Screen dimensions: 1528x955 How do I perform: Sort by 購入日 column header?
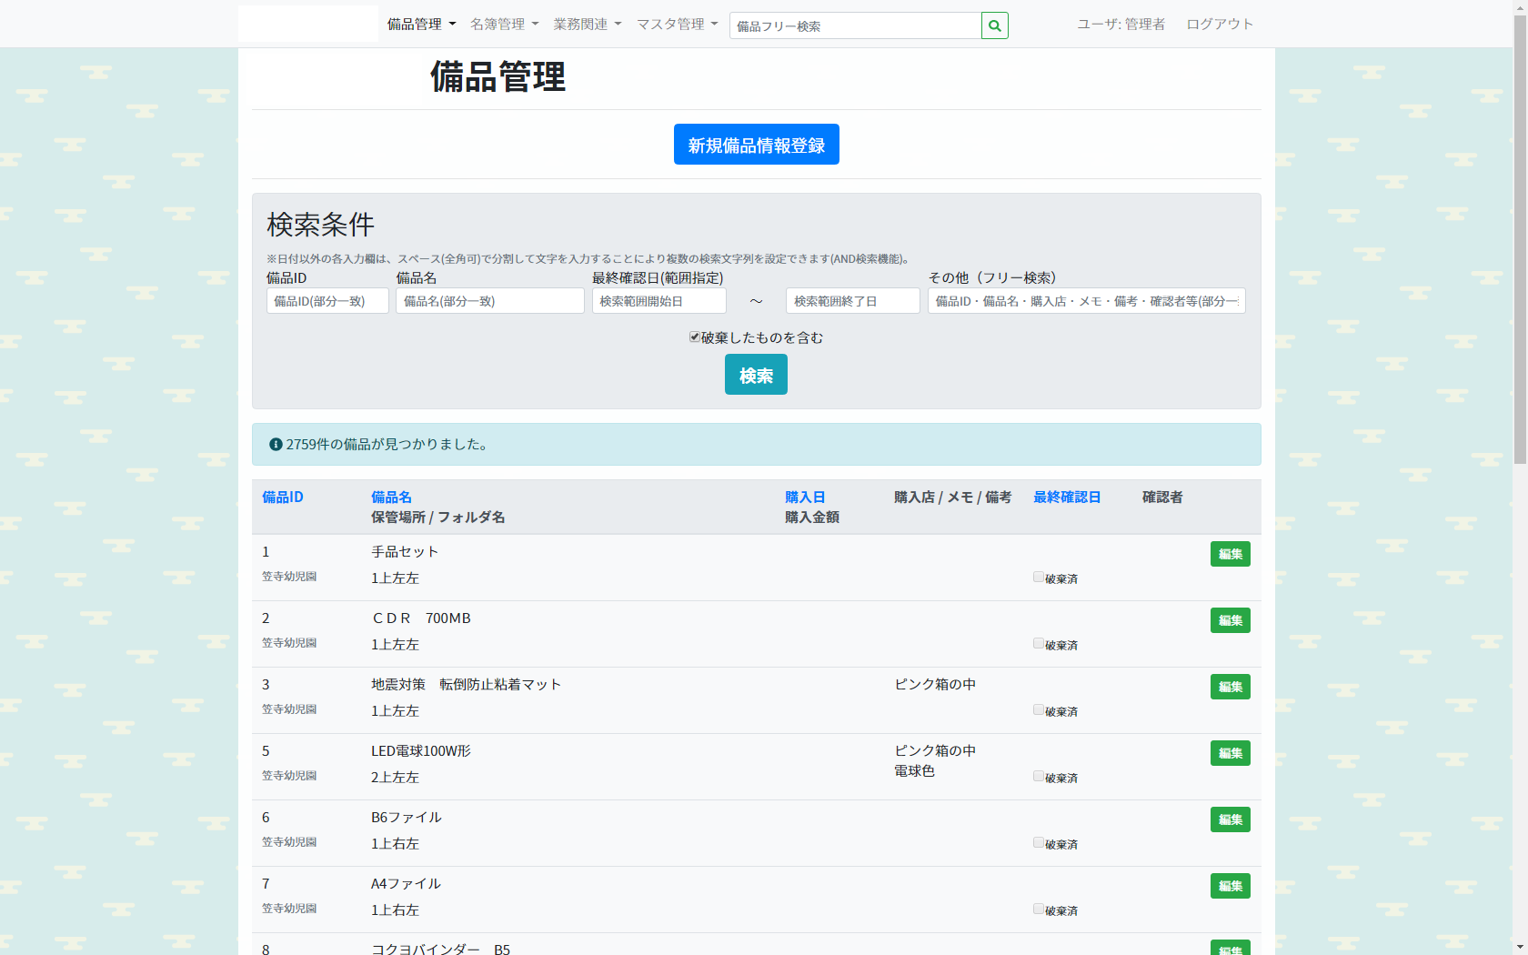[805, 498]
